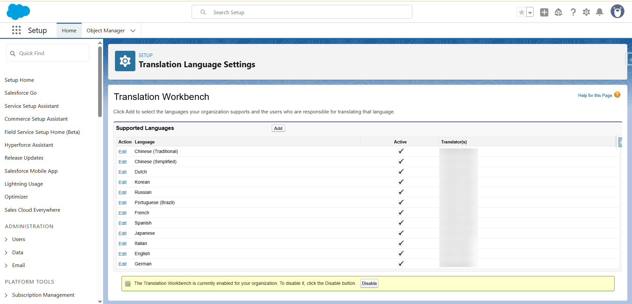Click the Salesforce cloud logo
This screenshot has height=304, width=632.
[18, 12]
